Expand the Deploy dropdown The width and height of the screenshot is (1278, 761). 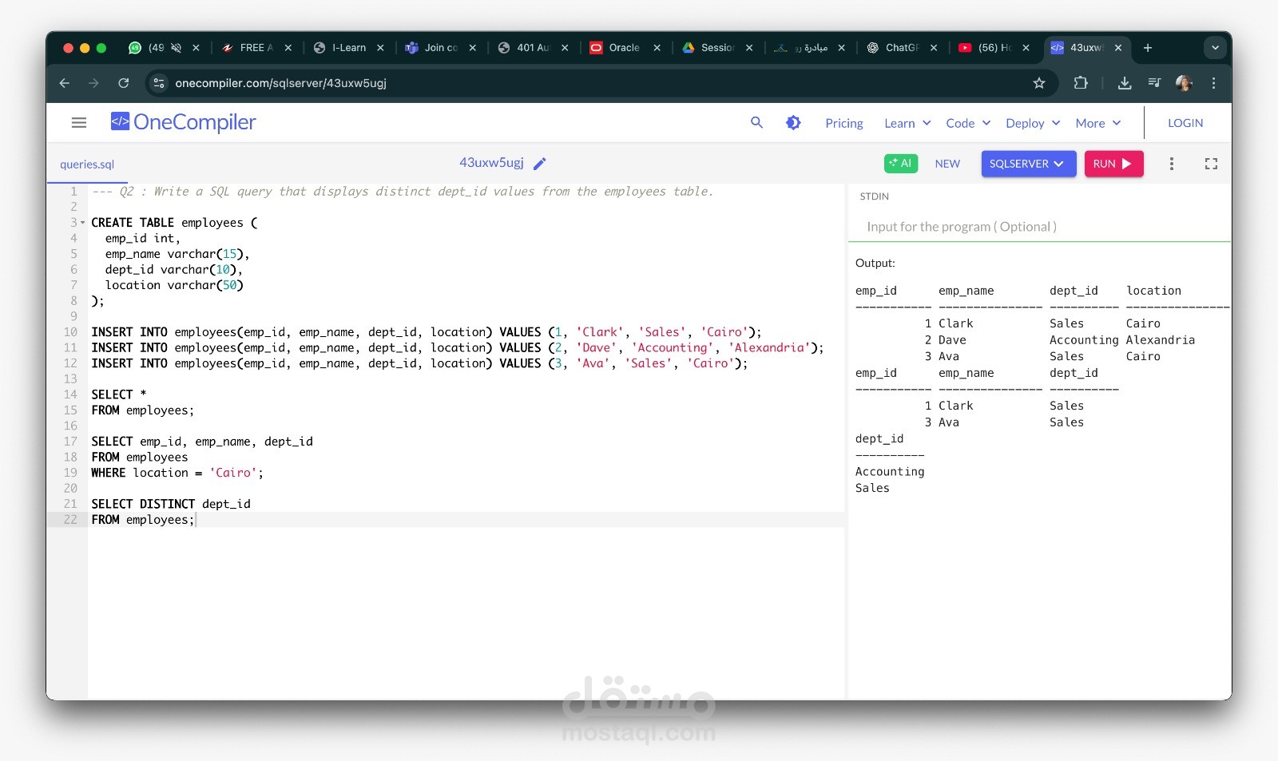(x=1033, y=123)
